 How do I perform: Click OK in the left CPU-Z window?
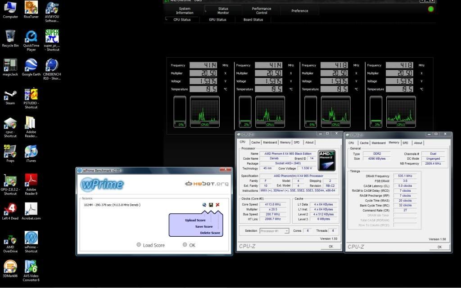click(x=331, y=247)
